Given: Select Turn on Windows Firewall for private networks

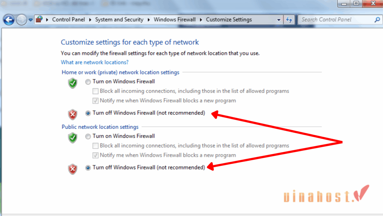Looking at the screenshot, I should (x=88, y=82).
